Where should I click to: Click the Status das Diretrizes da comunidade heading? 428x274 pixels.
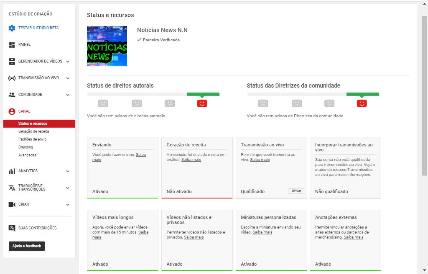click(x=293, y=85)
